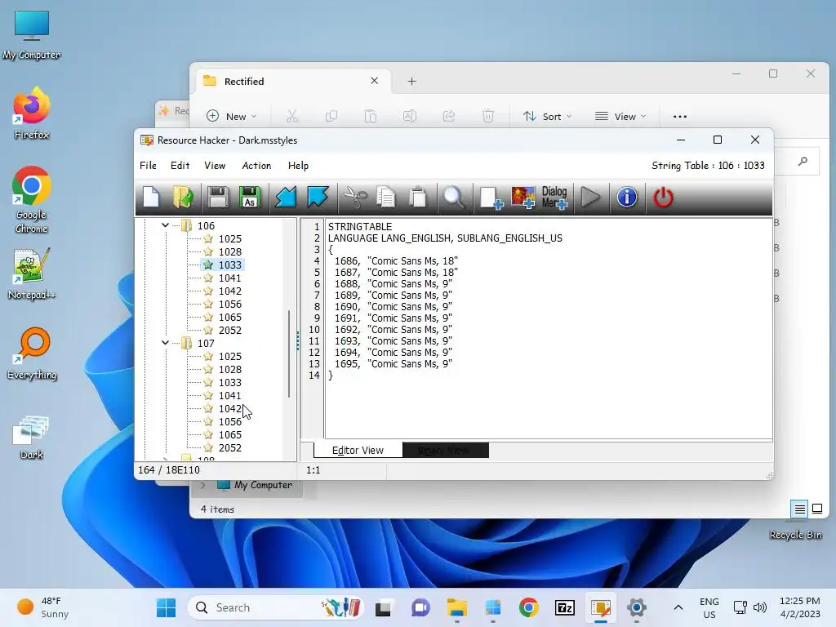
Task: Select highlighted 1033 under folder 106
Action: (229, 265)
